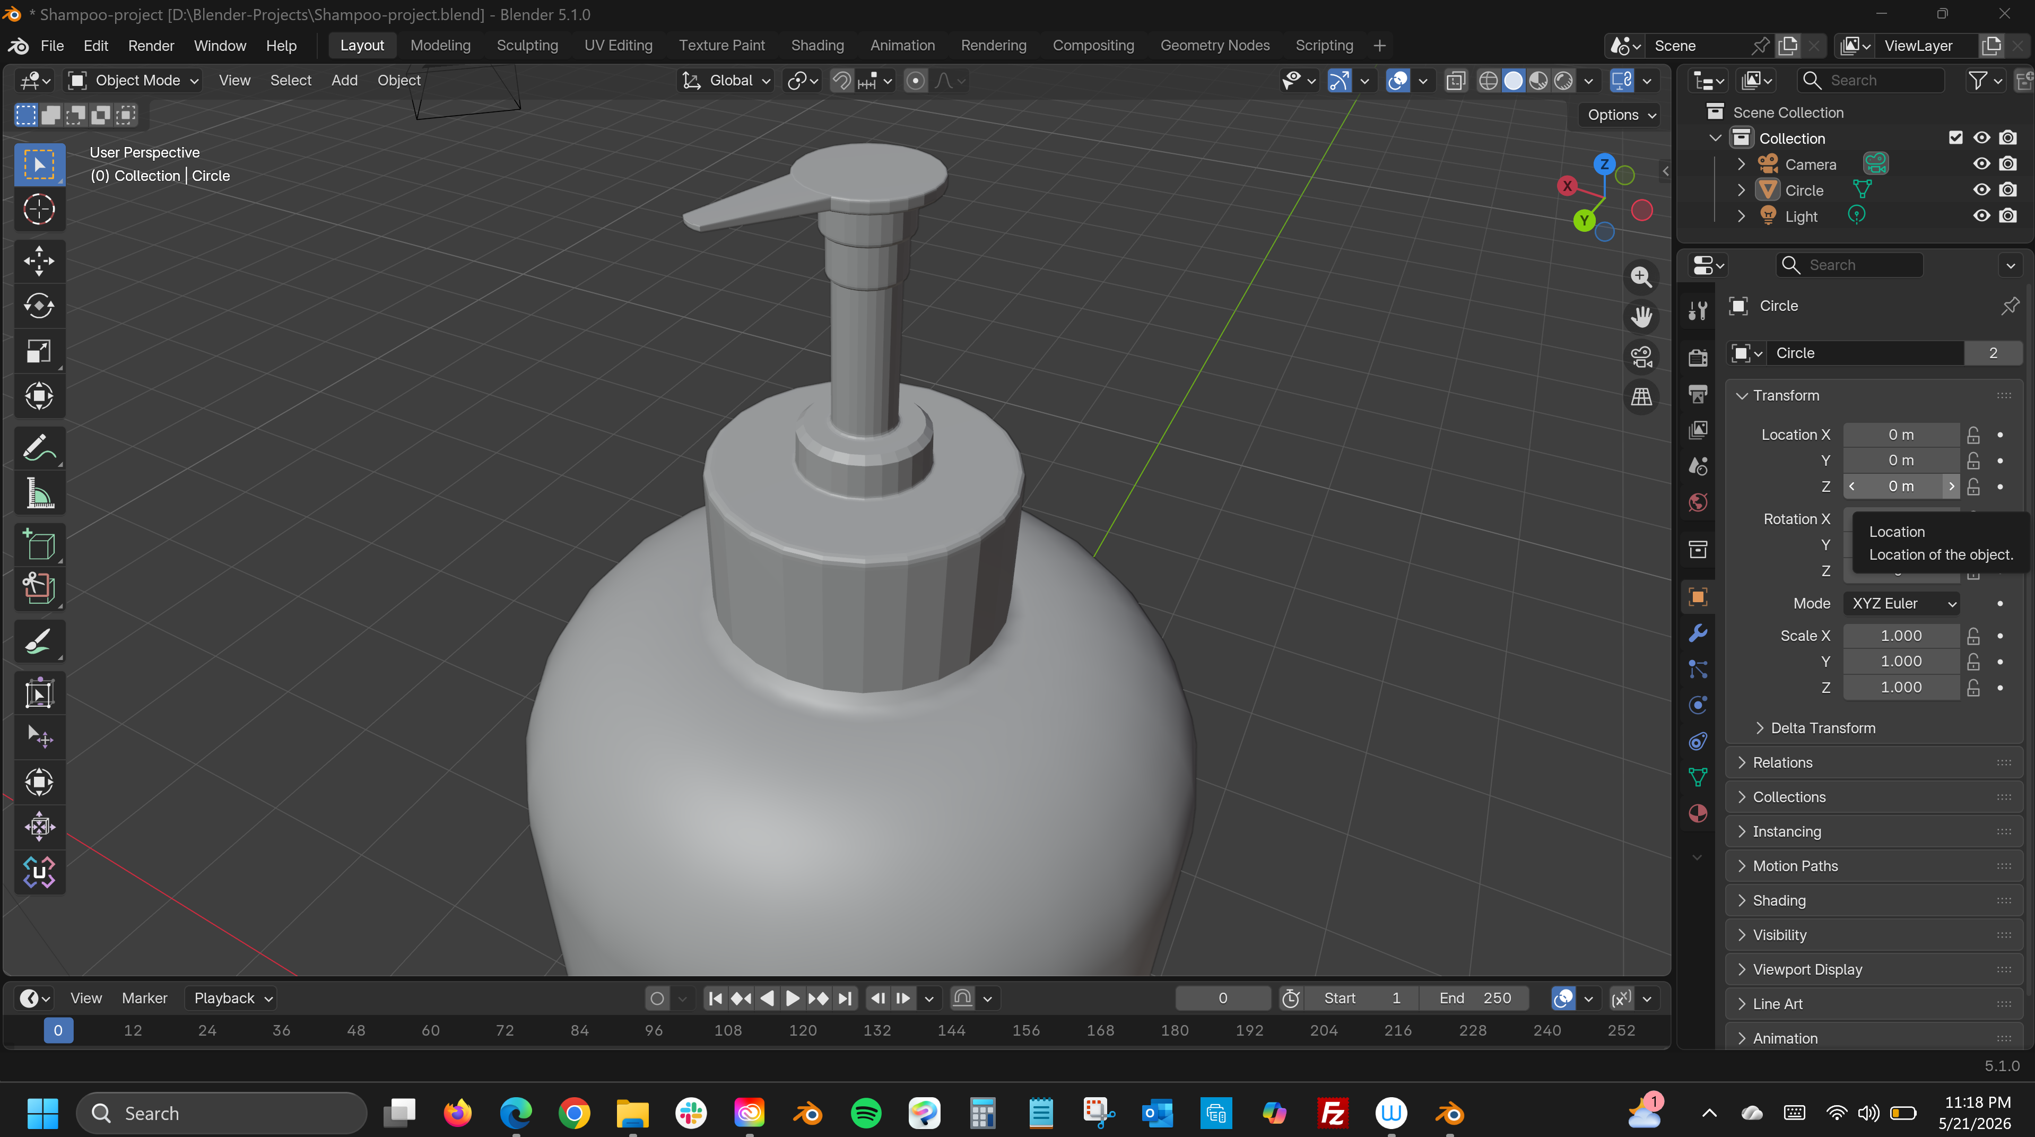Viewport: 2035px width, 1137px height.
Task: Select the Rotate tool
Action: click(39, 307)
